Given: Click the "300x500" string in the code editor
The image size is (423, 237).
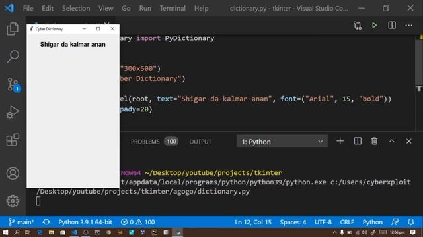Looking at the screenshot, I should 139,68.
